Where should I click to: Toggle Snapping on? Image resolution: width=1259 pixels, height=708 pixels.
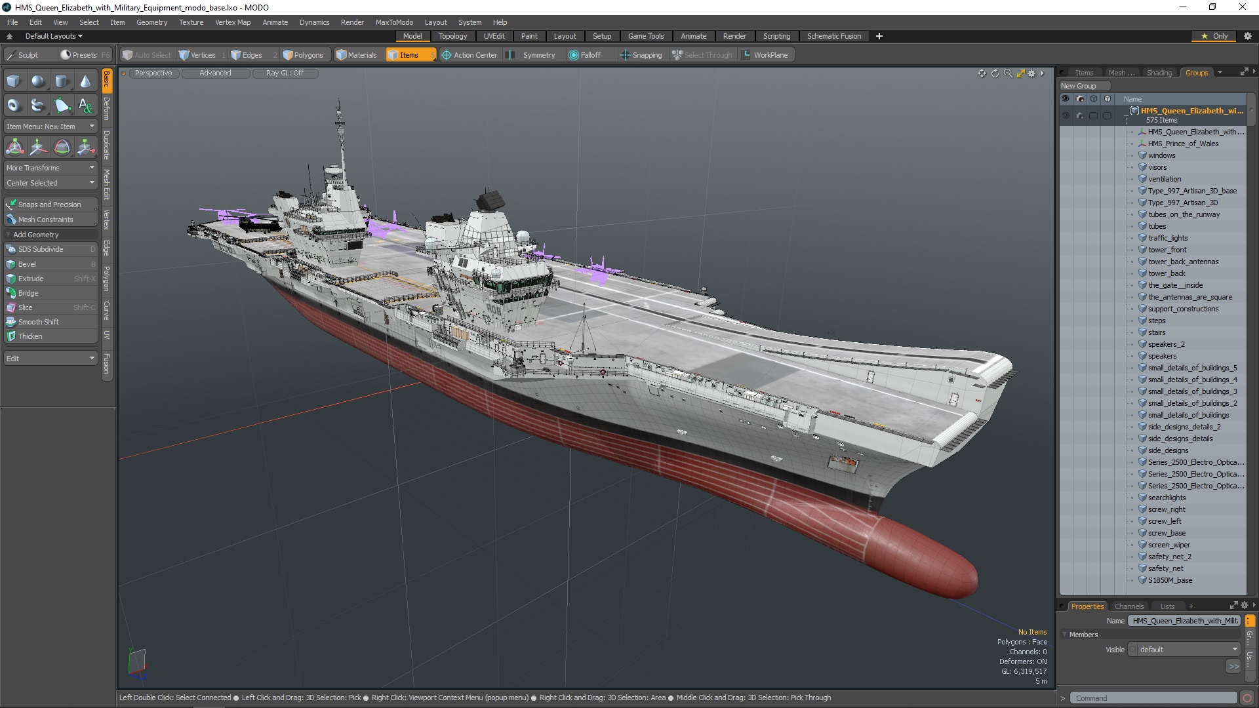[641, 55]
